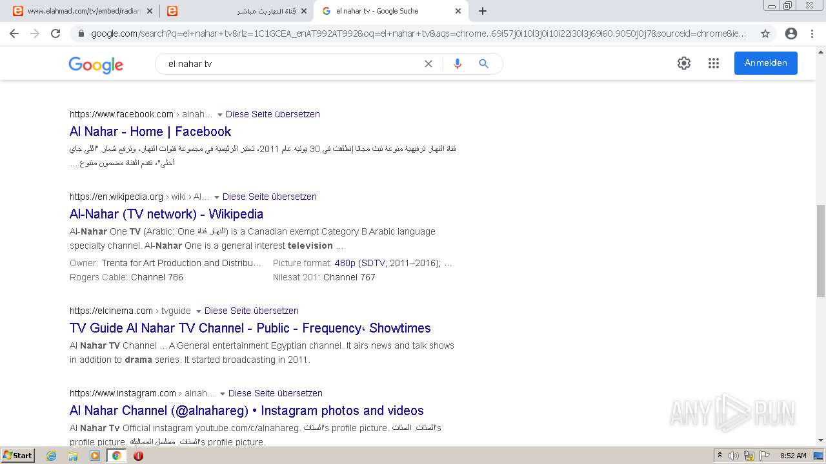Start voice search with microphone icon
Viewport: 826px width, 464px height.
tap(458, 64)
